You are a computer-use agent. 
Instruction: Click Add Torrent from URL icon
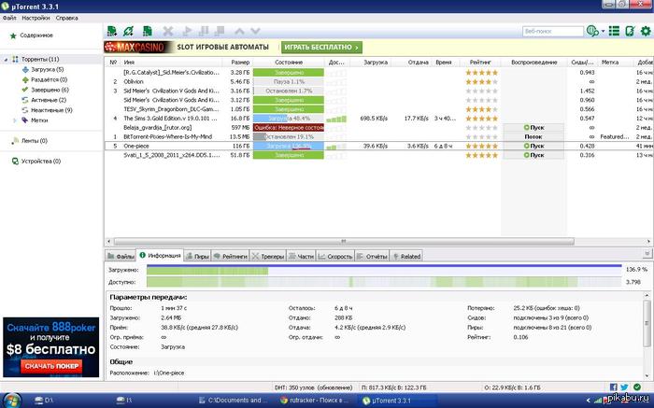click(x=131, y=32)
